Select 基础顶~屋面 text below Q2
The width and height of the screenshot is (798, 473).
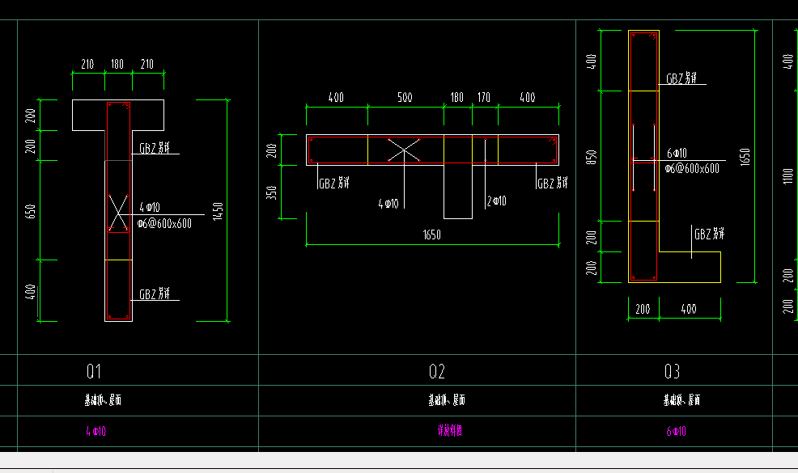tap(446, 399)
